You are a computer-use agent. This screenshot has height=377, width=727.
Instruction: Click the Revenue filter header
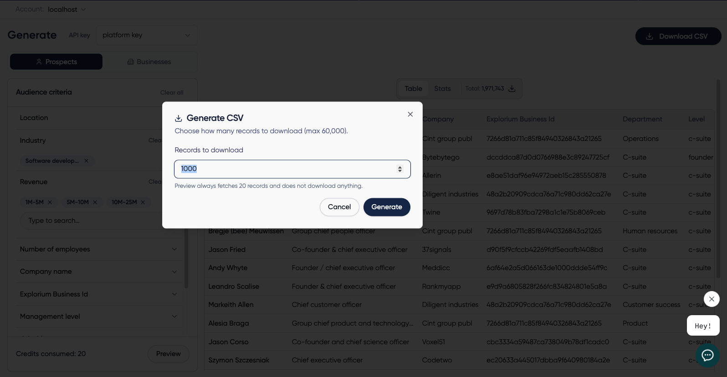tap(34, 182)
